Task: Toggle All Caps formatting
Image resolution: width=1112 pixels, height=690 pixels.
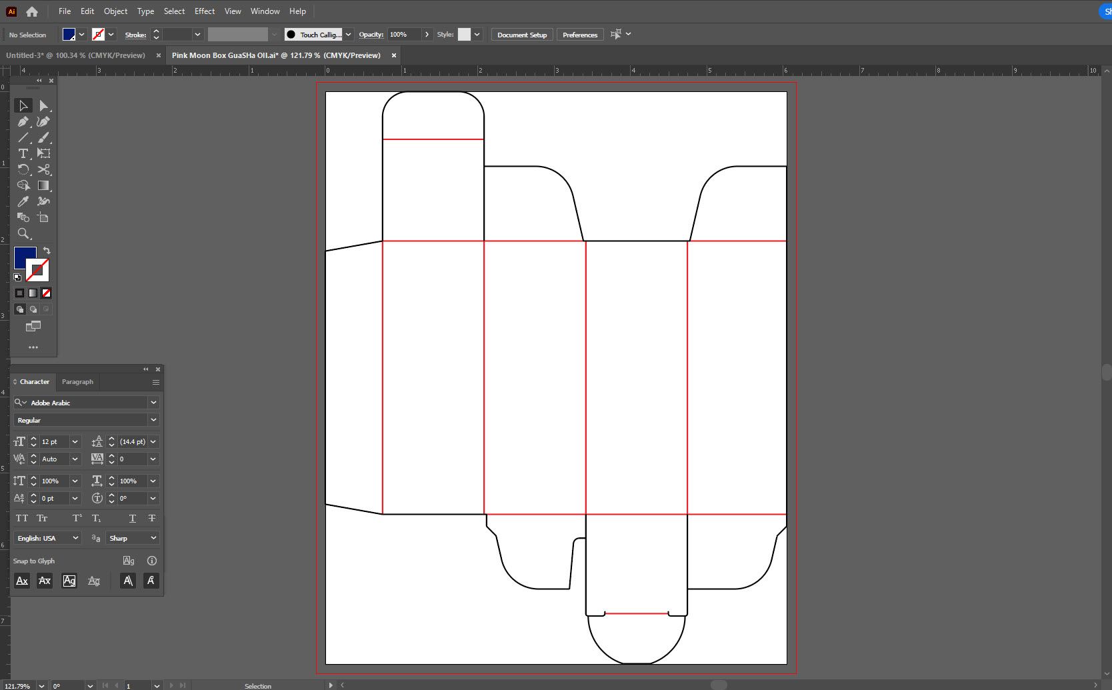Action: coord(22,518)
